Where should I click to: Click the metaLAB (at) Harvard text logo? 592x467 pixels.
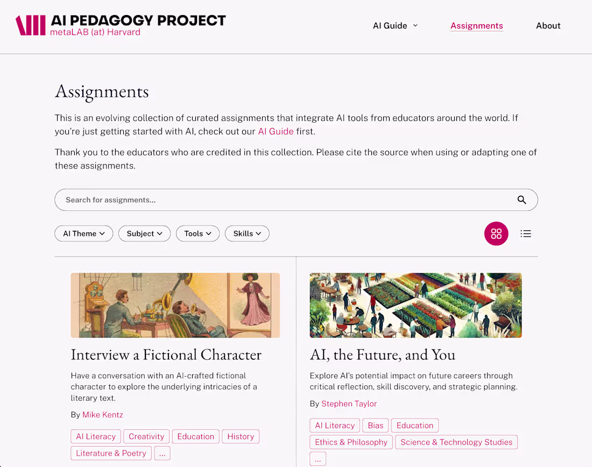click(96, 33)
